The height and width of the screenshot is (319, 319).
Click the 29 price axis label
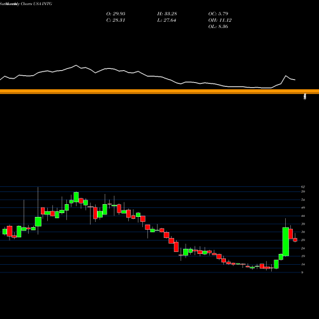click(303, 240)
